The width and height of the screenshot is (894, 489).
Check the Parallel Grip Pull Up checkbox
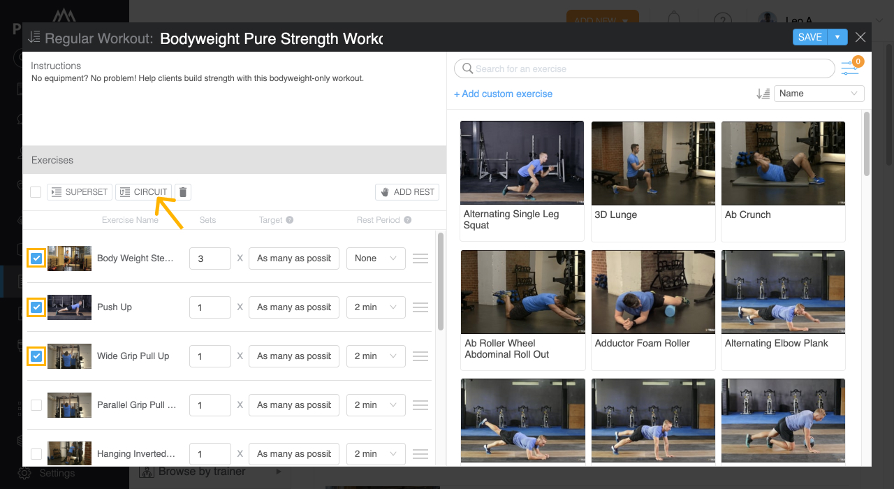tap(36, 405)
